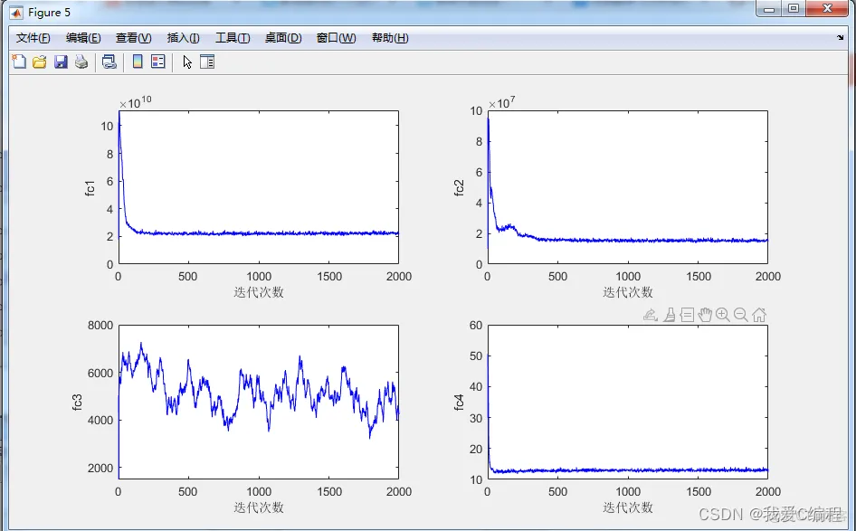Create a new figure via toolbar icon
The image size is (856, 531).
click(x=19, y=62)
